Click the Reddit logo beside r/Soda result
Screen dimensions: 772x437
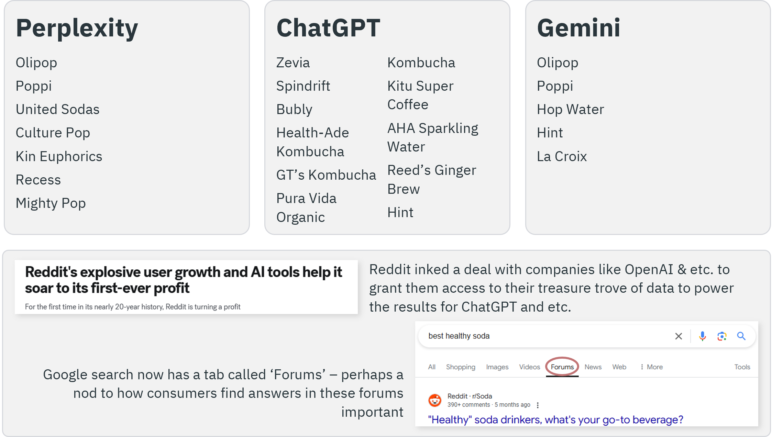click(435, 400)
